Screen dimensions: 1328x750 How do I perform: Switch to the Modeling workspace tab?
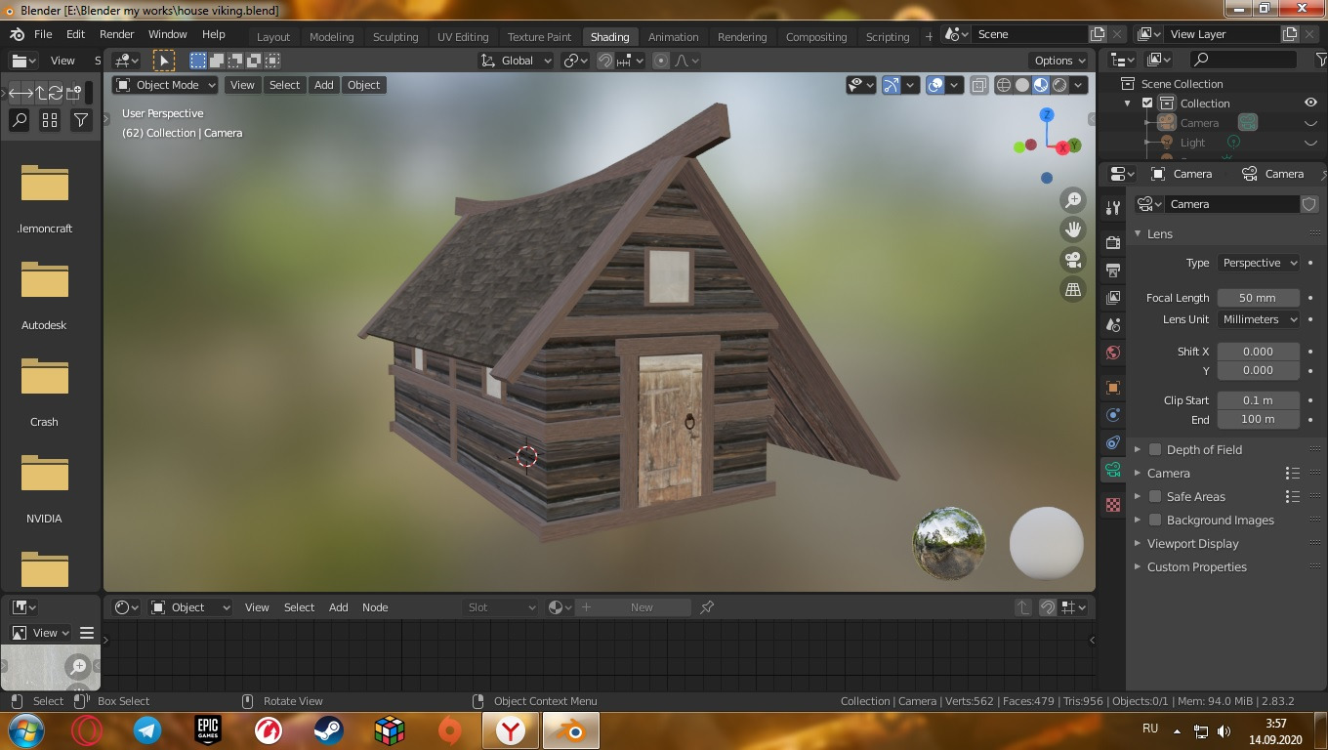331,36
